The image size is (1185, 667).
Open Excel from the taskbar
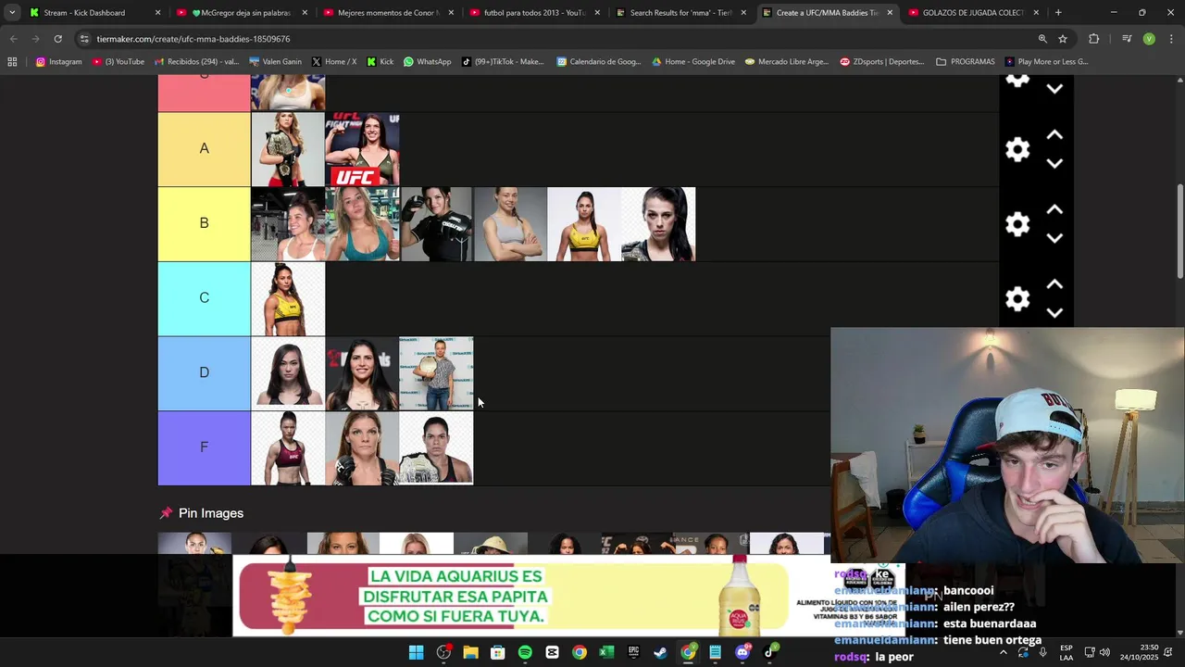[x=606, y=652]
